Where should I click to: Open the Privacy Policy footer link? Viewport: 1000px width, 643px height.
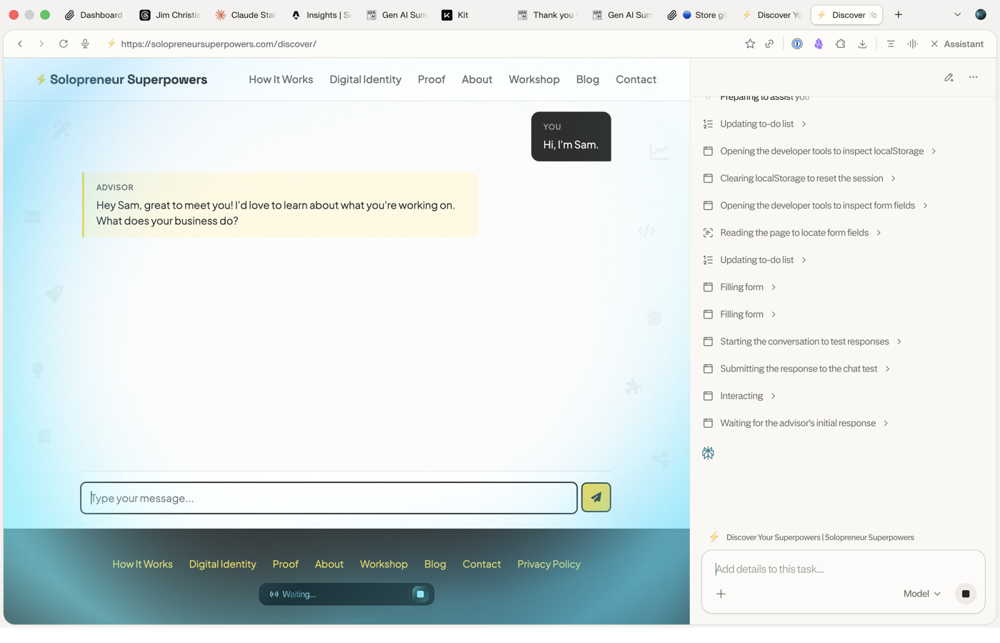pyautogui.click(x=549, y=564)
